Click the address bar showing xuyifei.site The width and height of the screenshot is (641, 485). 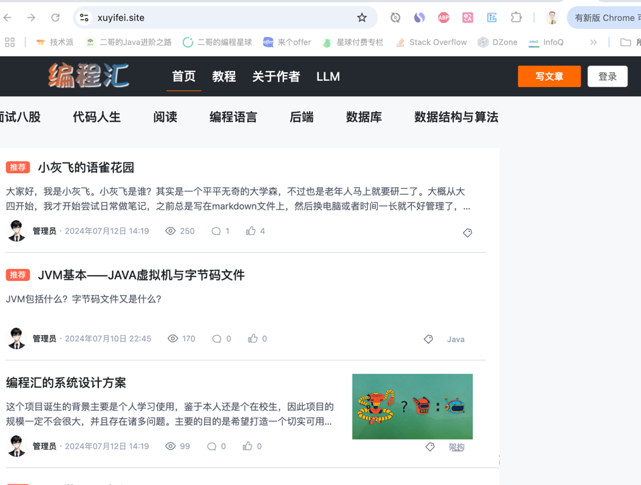221,17
